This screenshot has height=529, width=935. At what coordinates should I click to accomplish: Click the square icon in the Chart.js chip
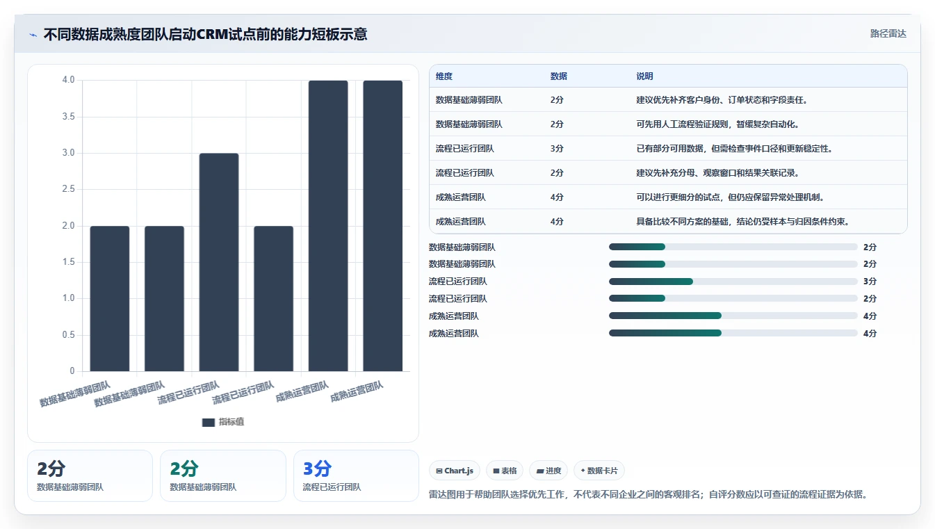pyautogui.click(x=439, y=471)
